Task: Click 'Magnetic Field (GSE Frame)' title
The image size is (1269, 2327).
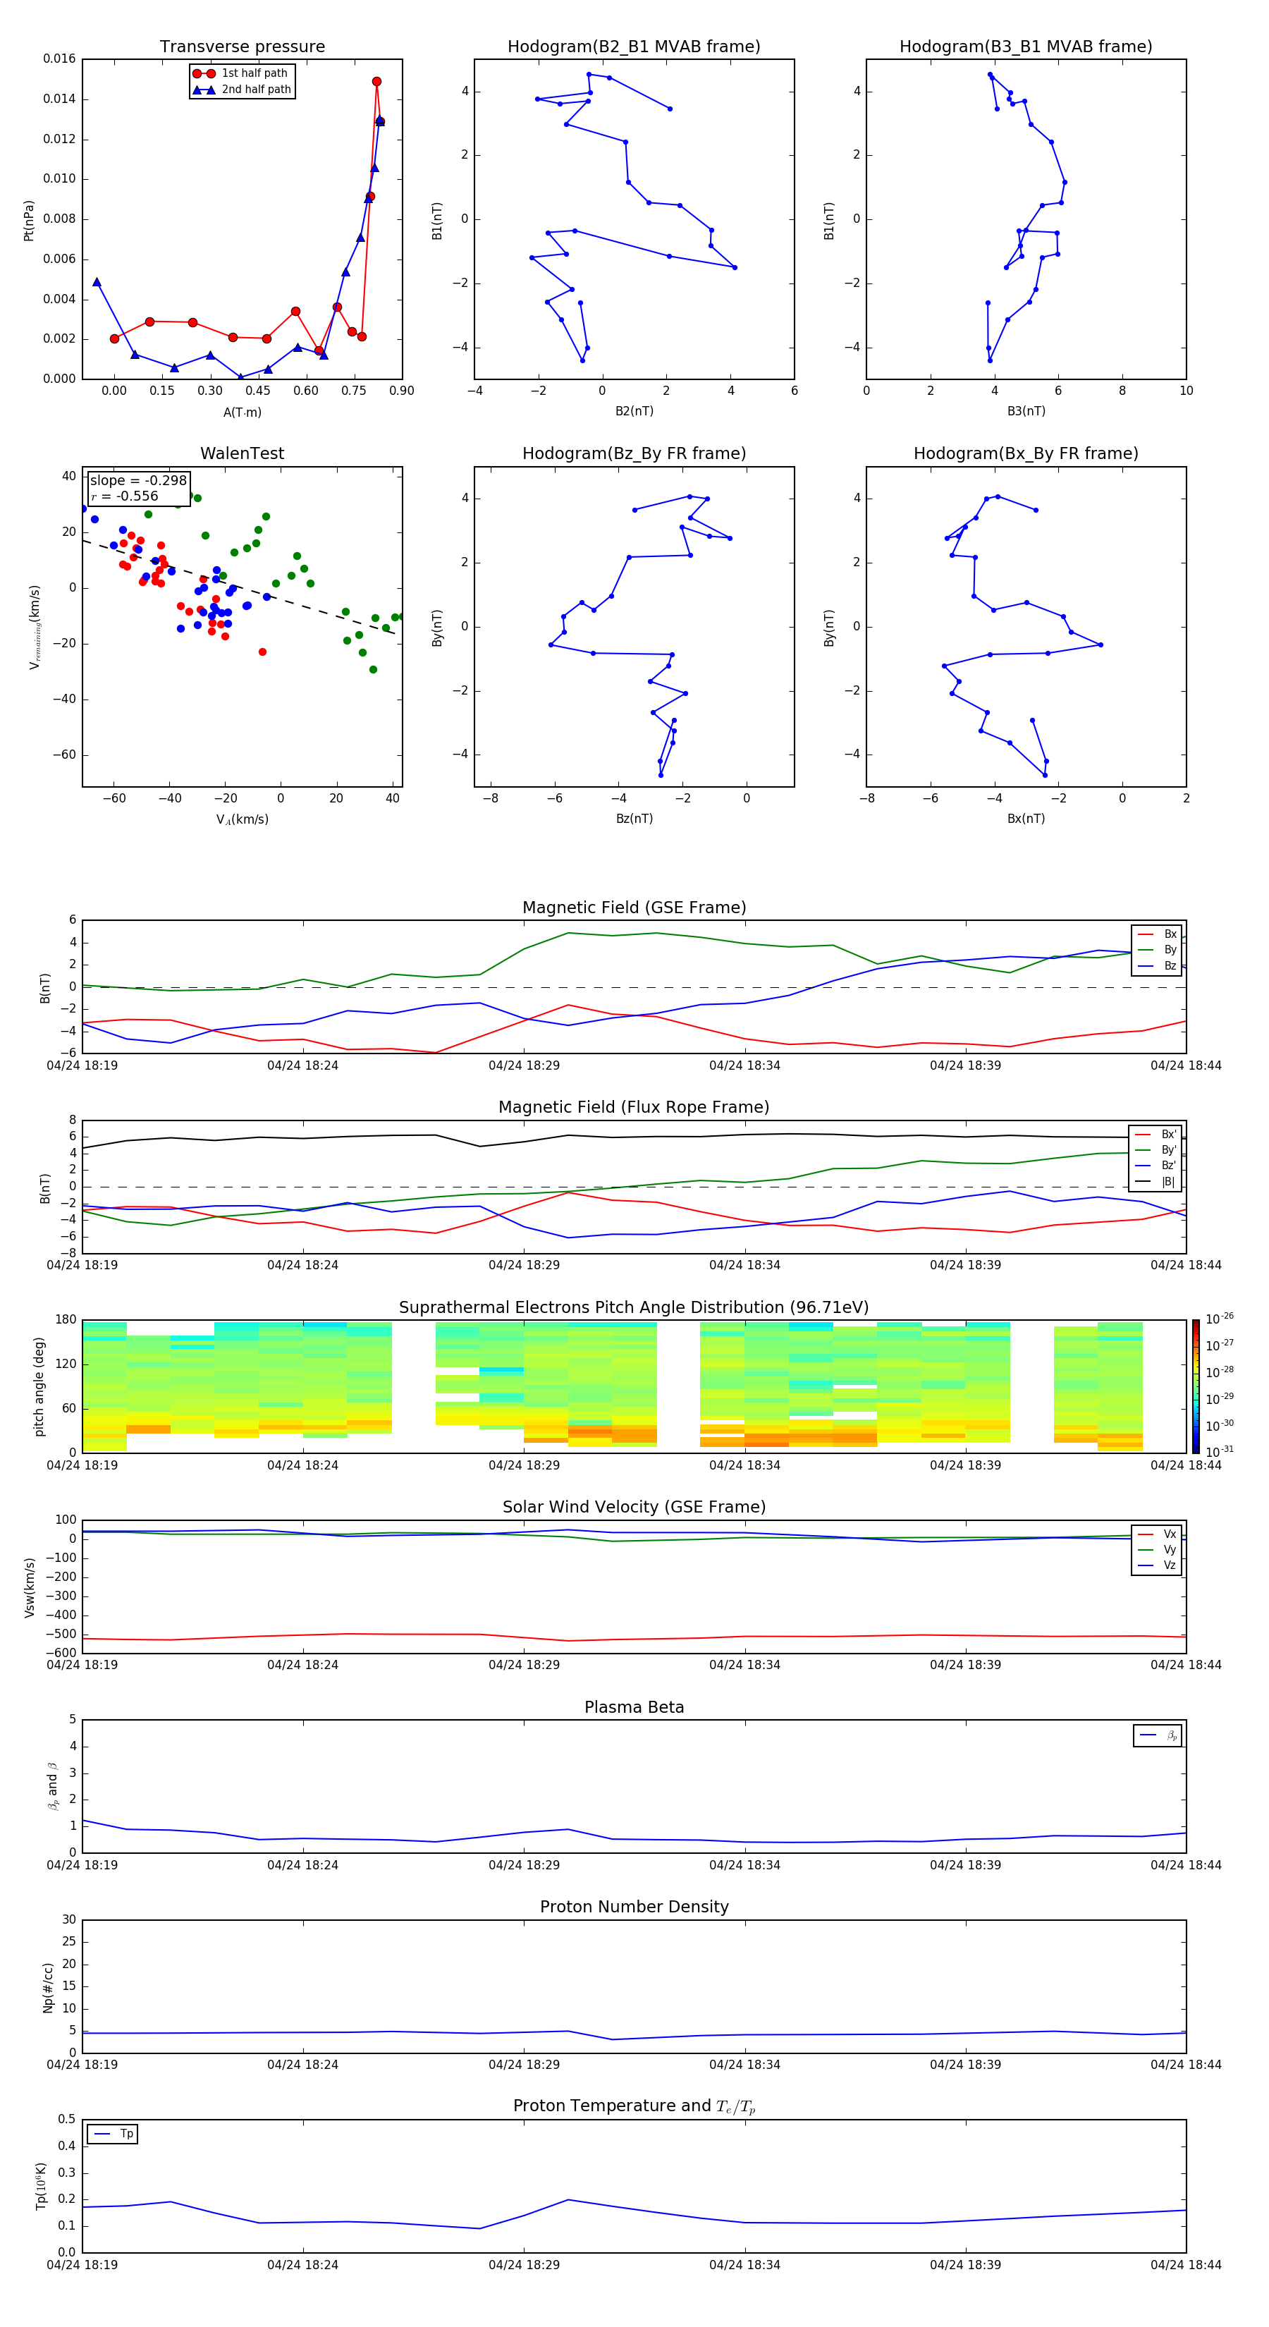Action: [634, 908]
